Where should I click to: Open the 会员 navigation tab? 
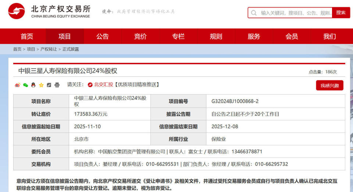[292, 36]
